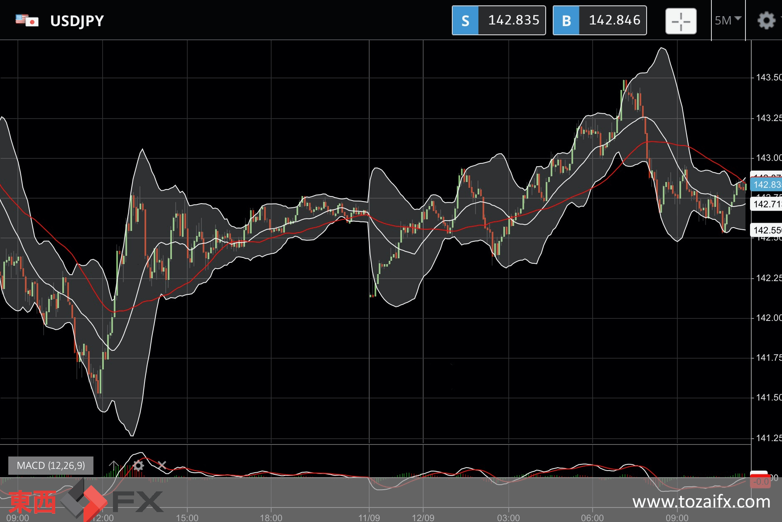Activate the crosshair cursor tool
This screenshot has width=782, height=522.
pyautogui.click(x=681, y=21)
